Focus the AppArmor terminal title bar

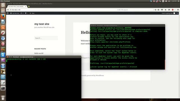pyautogui.click(x=127, y=26)
